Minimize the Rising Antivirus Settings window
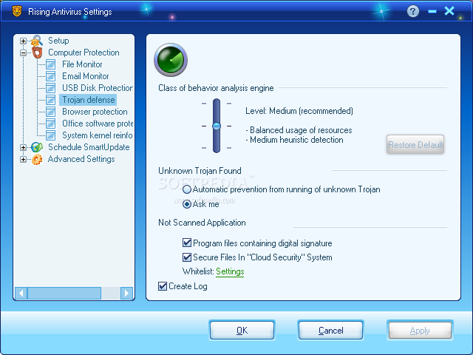 coord(432,12)
